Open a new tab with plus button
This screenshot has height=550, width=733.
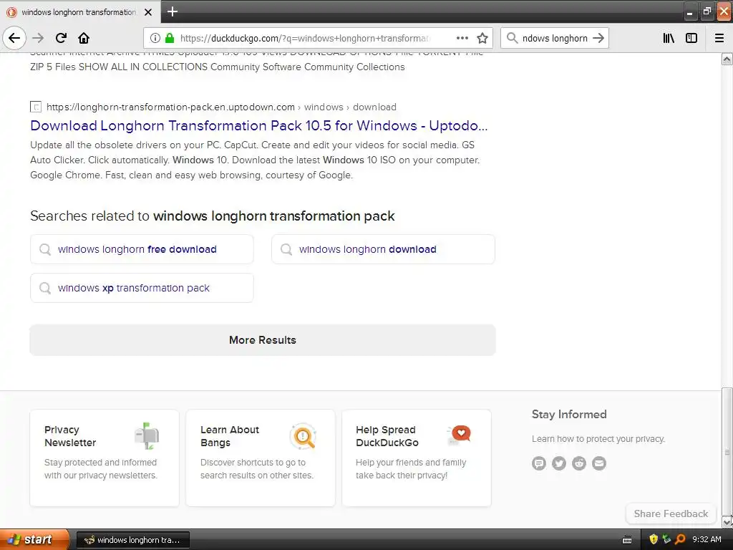(173, 11)
